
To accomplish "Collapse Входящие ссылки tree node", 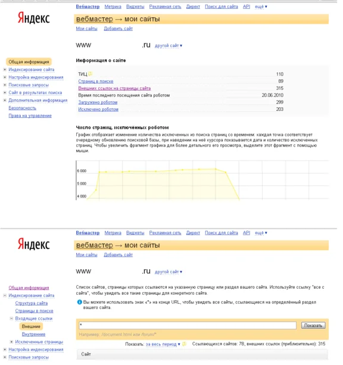I will 11,318.
